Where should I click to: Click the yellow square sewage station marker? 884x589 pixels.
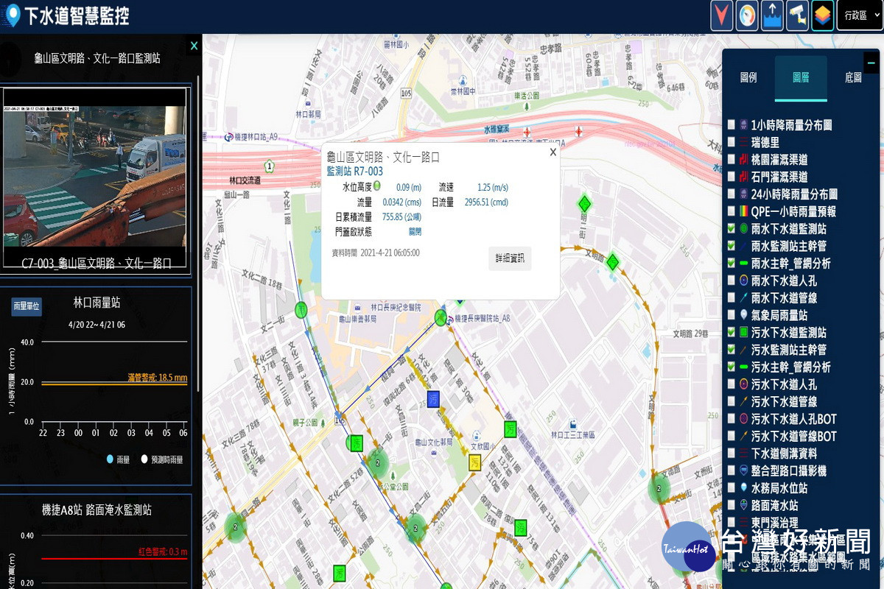476,462
